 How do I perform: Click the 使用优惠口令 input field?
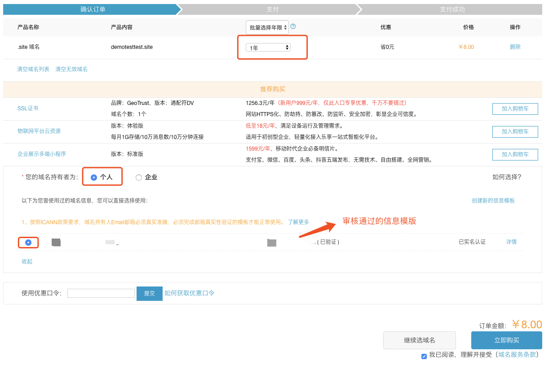tap(101, 293)
